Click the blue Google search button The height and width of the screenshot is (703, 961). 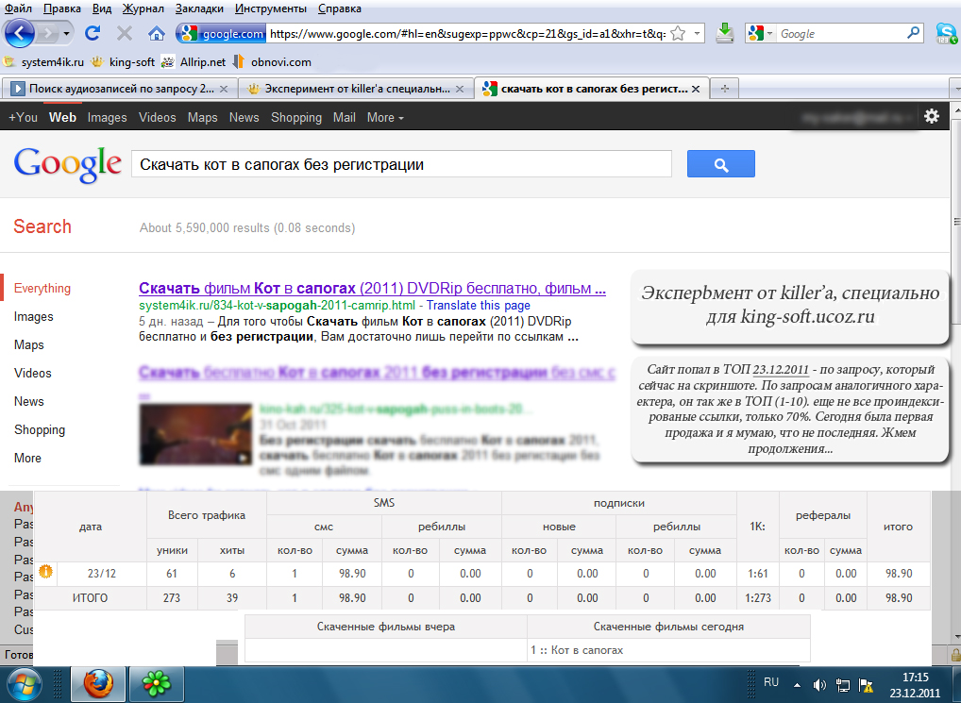[x=721, y=164]
